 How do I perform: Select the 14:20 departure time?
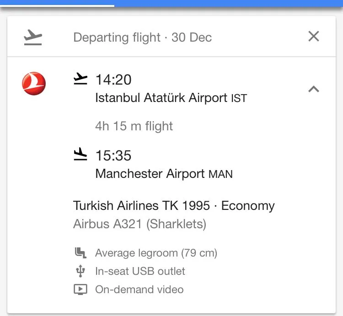[113, 80]
